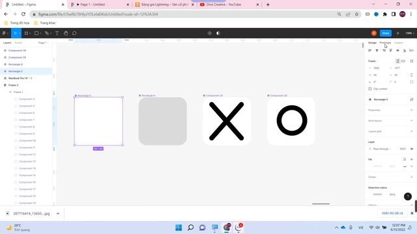The height and width of the screenshot is (234, 417).
Task: Switch to the Design tab
Action: pos(372,43)
